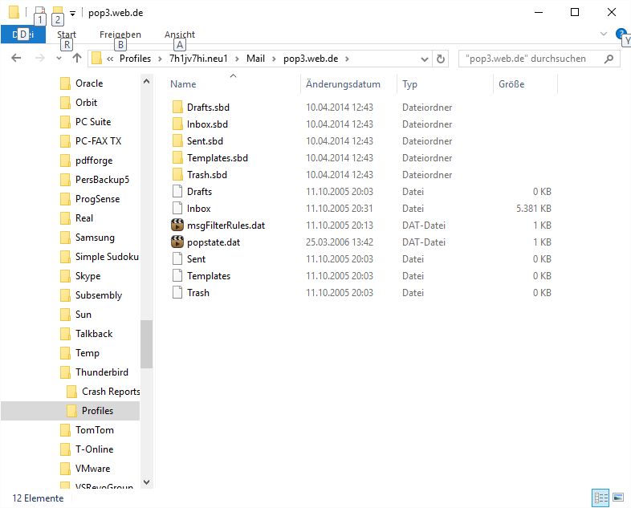Expand the chevron after Mail breadcrumb
The width and height of the screenshot is (631, 508).
click(274, 59)
